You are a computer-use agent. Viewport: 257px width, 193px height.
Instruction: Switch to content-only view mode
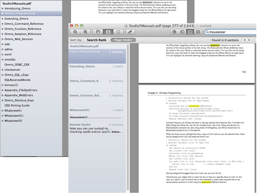click(174, 32)
